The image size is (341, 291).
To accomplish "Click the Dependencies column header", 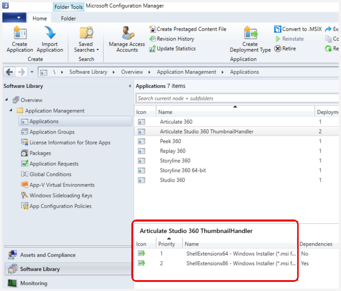I will tap(316, 244).
